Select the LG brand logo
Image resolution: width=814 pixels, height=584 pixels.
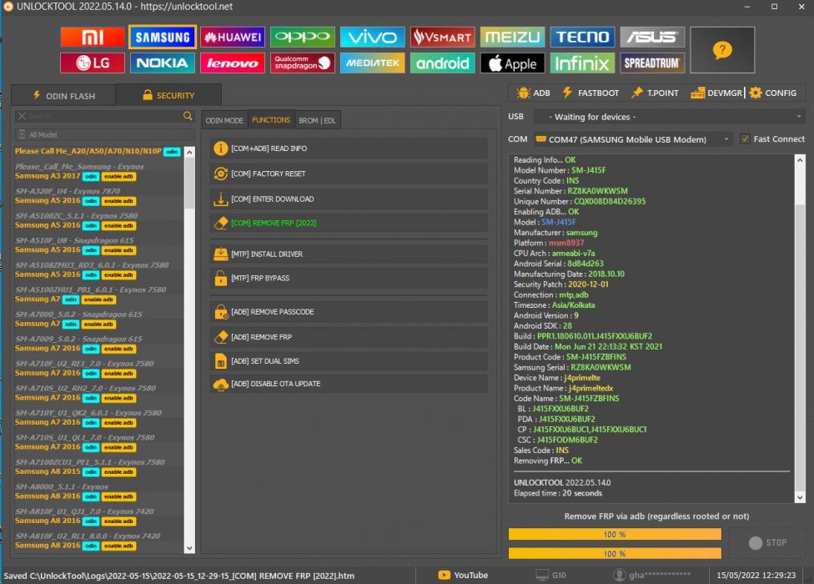(x=93, y=63)
